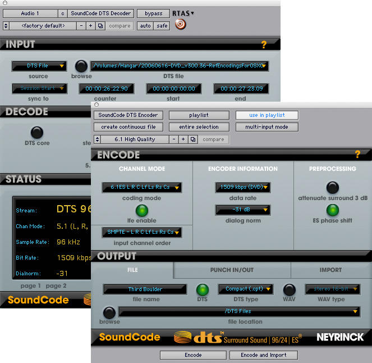Click the SoundCode DTS Encoder plug-in selector
372x363 pixels.
pos(128,115)
